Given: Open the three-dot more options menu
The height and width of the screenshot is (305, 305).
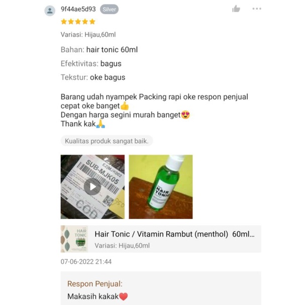Looking at the screenshot, I should tap(257, 9).
